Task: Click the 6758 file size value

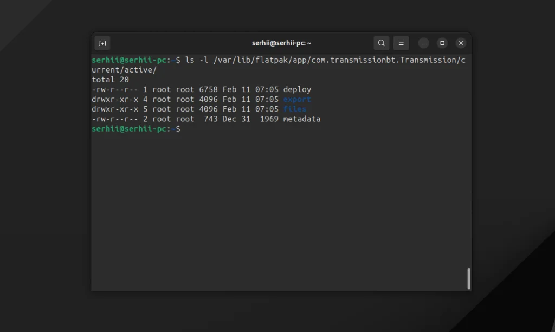Action: click(208, 89)
